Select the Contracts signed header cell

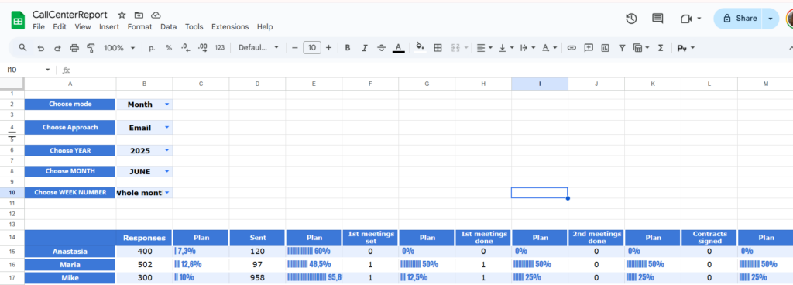709,238
